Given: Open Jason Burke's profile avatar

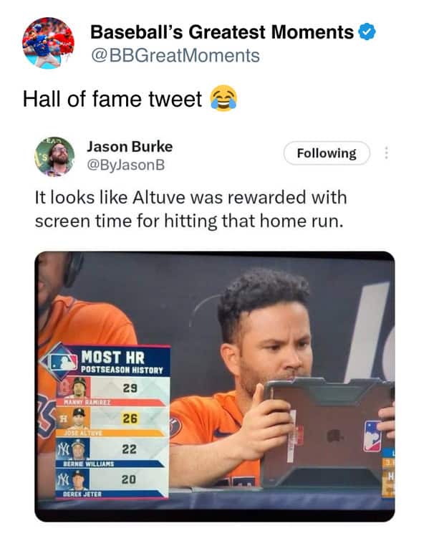Looking at the screenshot, I should click(x=55, y=157).
